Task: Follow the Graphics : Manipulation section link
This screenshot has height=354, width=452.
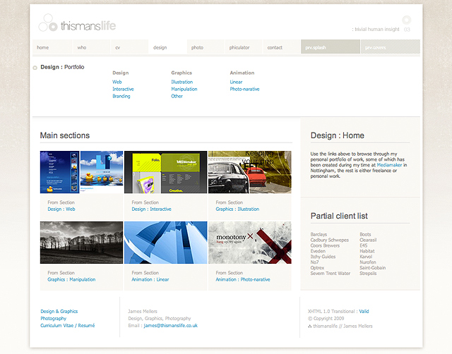Action: point(71,279)
